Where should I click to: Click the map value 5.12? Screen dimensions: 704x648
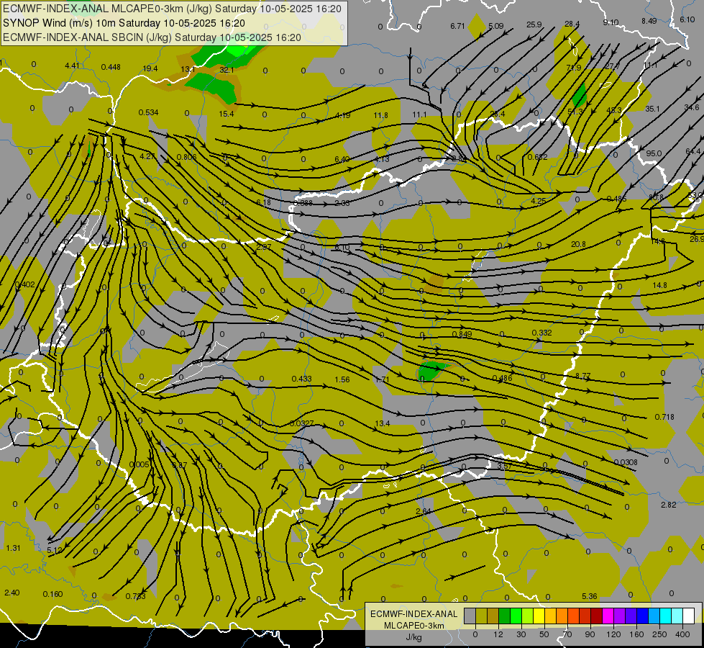tap(55, 550)
